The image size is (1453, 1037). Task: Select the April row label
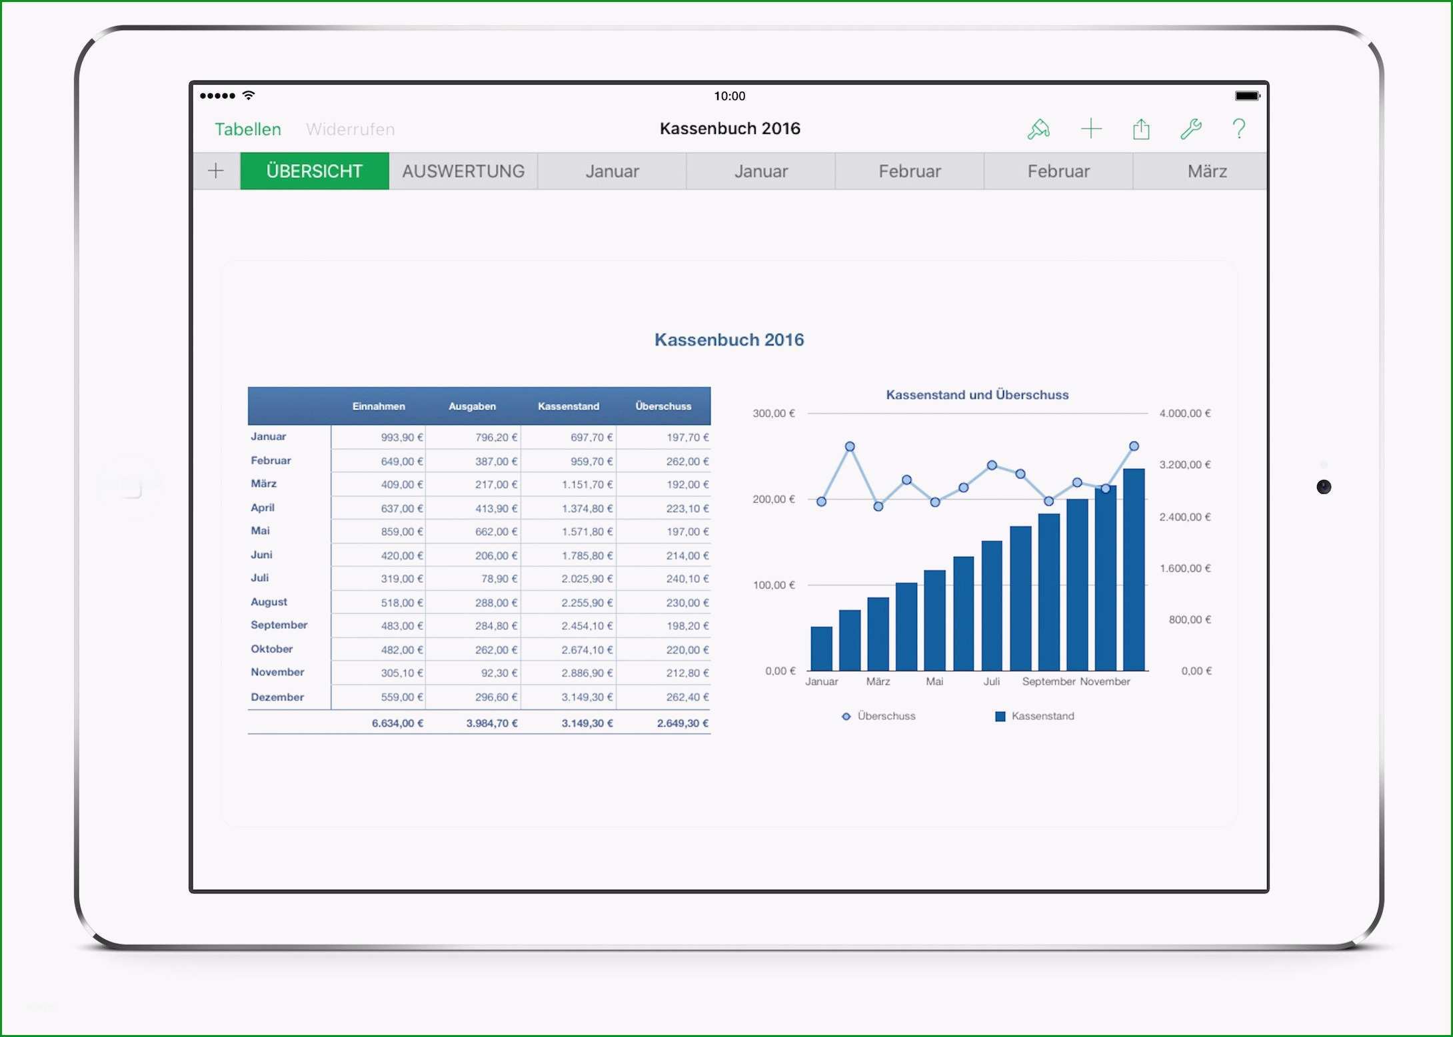263,508
